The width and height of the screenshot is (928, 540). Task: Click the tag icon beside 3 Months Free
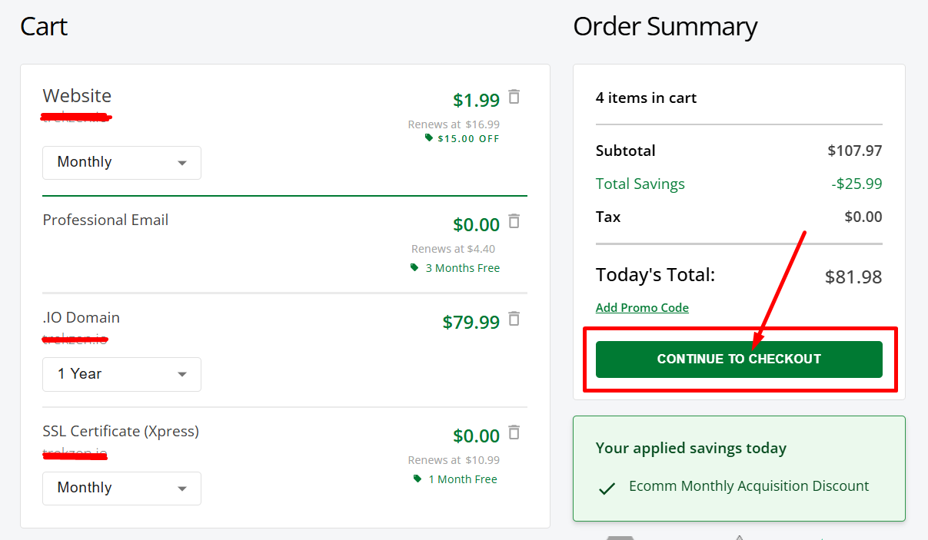[415, 267]
